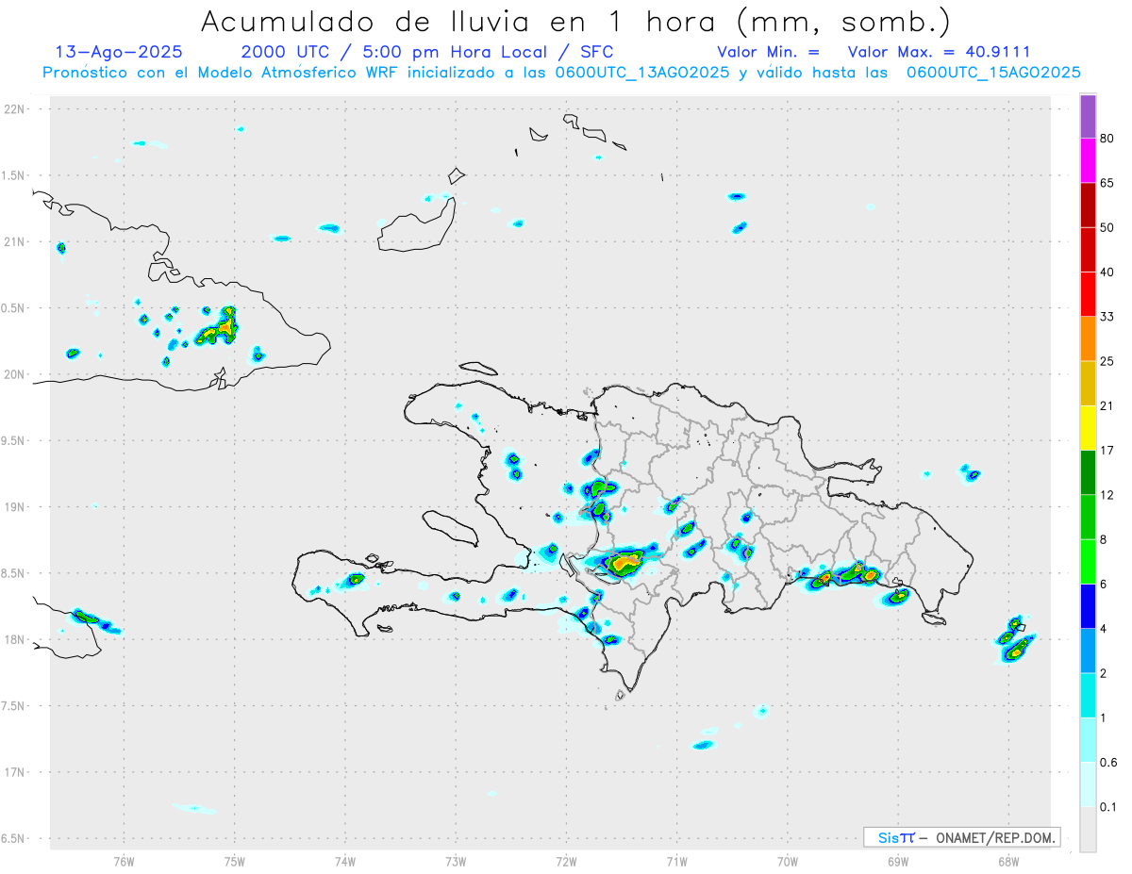Click the '72W' longitude label
This screenshot has height=874, width=1132.
tap(566, 861)
